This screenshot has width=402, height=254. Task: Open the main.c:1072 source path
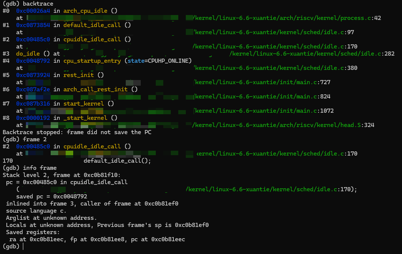tap(263, 111)
